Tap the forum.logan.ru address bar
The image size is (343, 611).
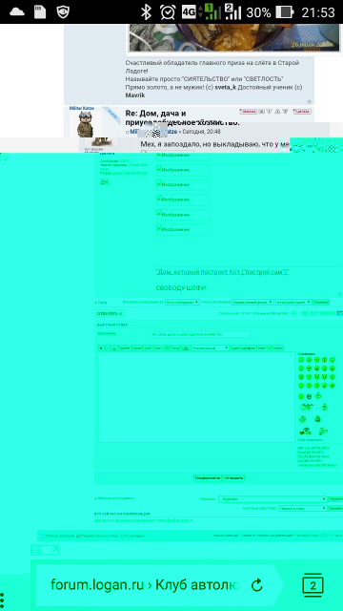click(144, 585)
